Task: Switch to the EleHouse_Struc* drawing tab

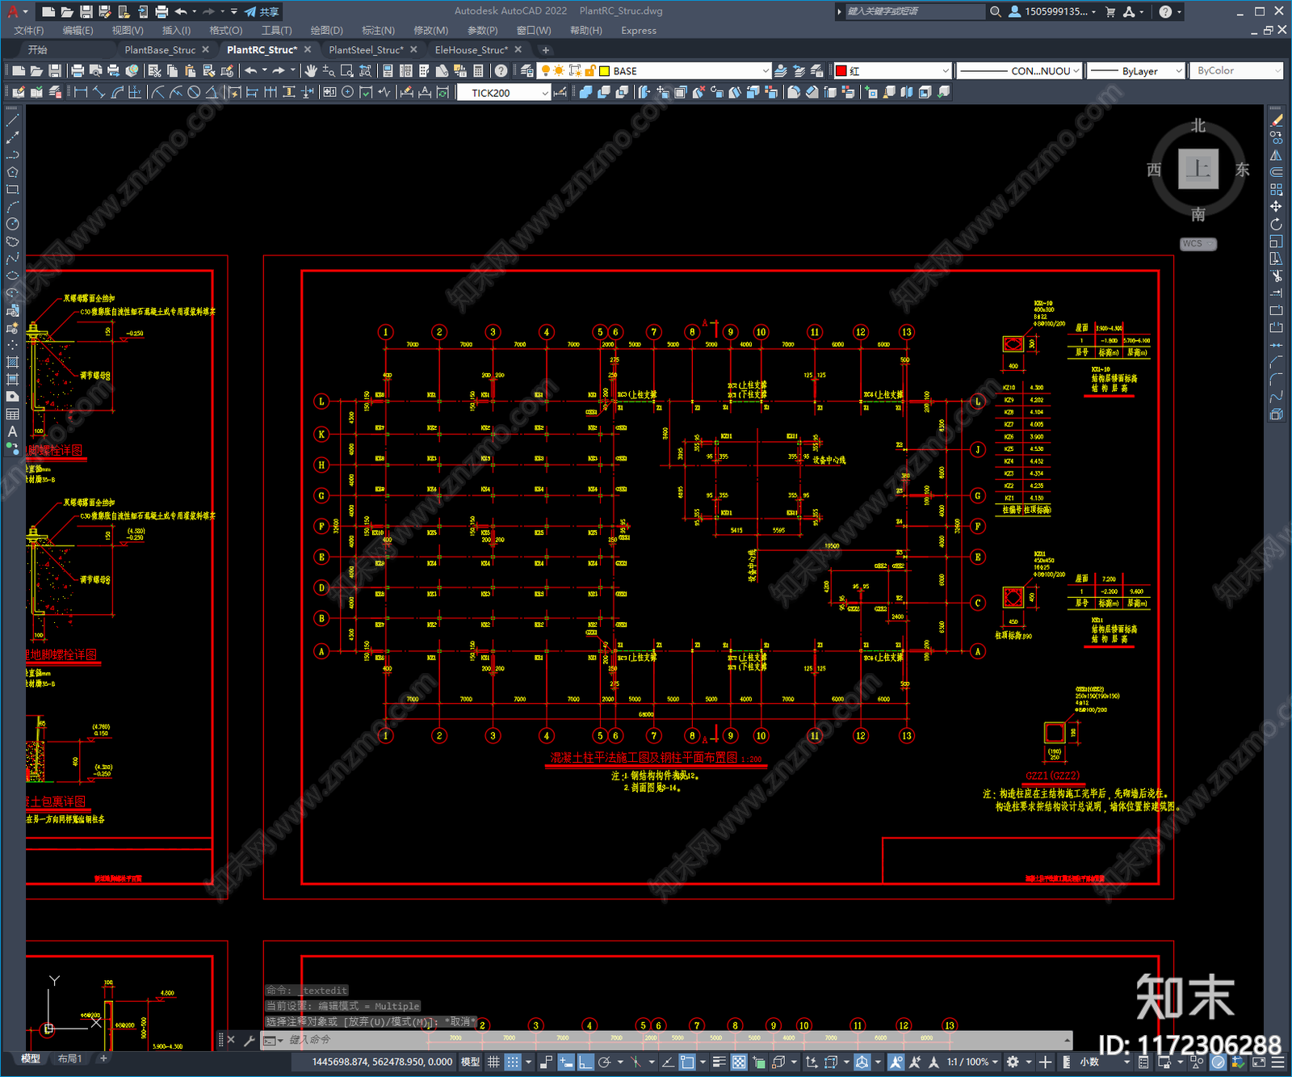Action: click(x=472, y=50)
